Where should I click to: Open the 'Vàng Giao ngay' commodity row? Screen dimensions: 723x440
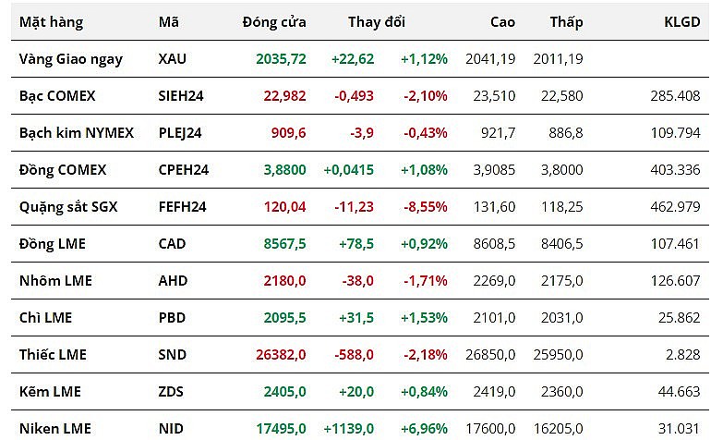70,58
